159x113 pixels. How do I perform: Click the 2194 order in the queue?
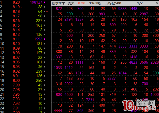tap(69, 19)
